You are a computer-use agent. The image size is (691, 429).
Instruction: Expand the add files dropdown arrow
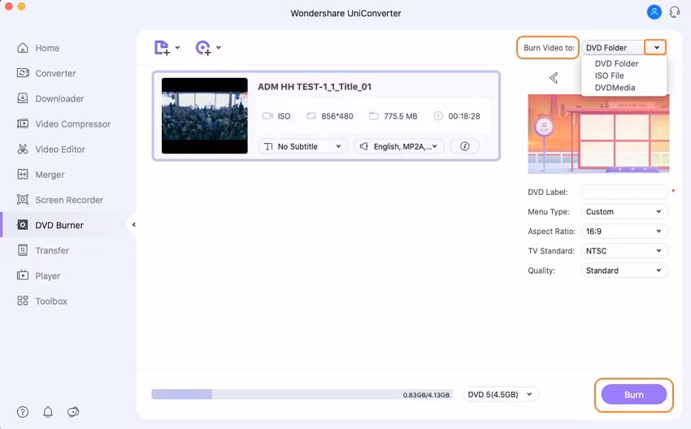click(x=177, y=48)
